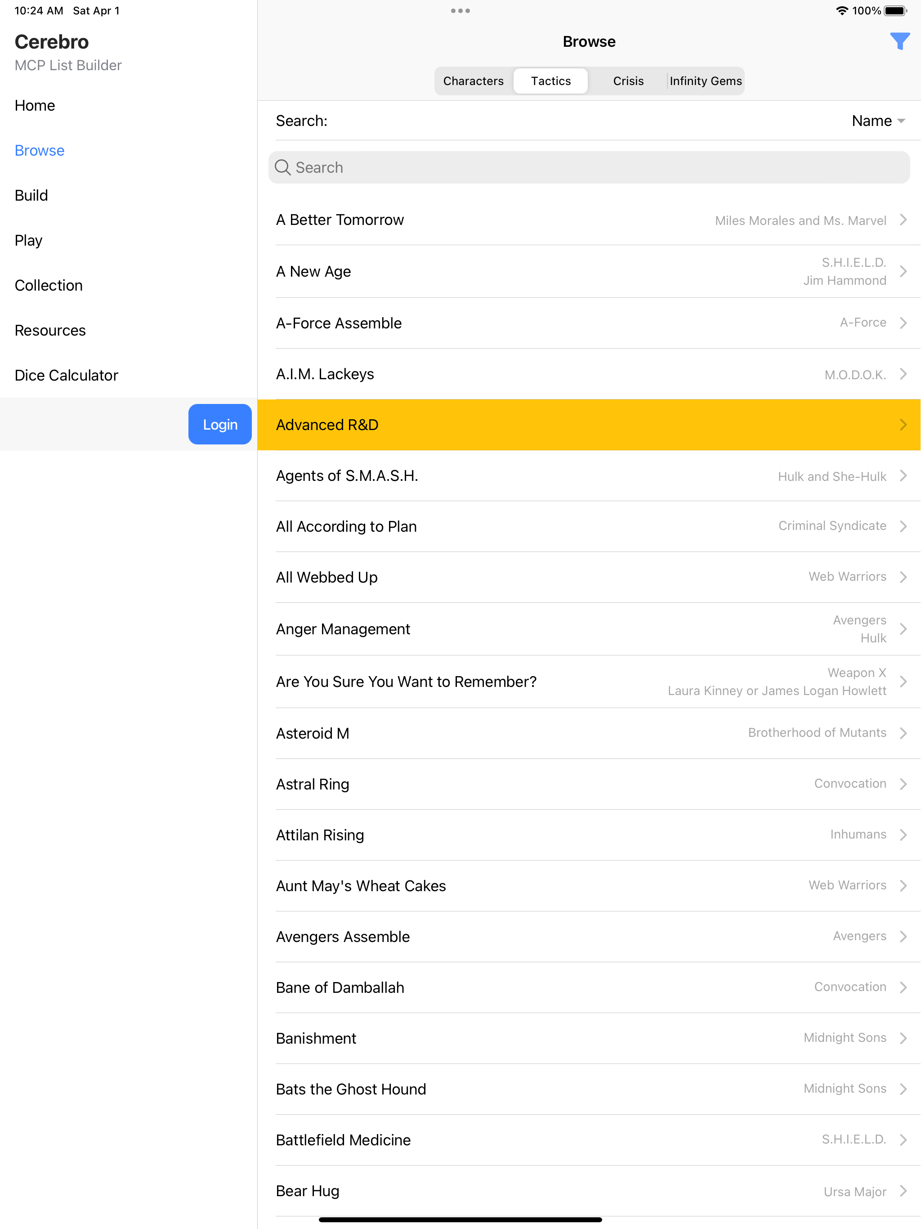The image size is (921, 1229).
Task: Select the 'A-Force Assemble' tactic
Action: pos(589,323)
